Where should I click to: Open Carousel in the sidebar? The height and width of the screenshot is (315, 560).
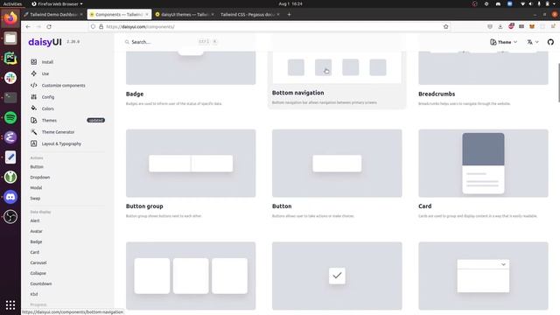(38, 262)
